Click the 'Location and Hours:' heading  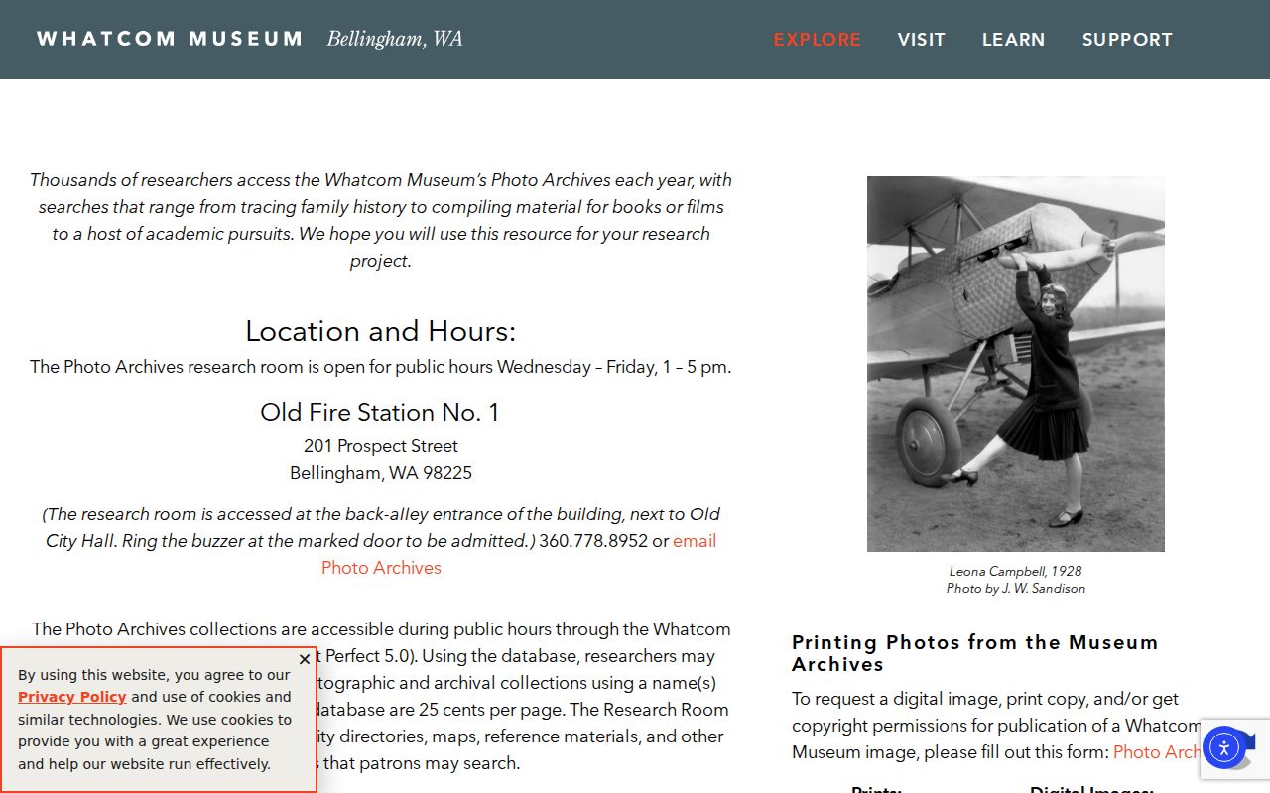[x=381, y=331]
